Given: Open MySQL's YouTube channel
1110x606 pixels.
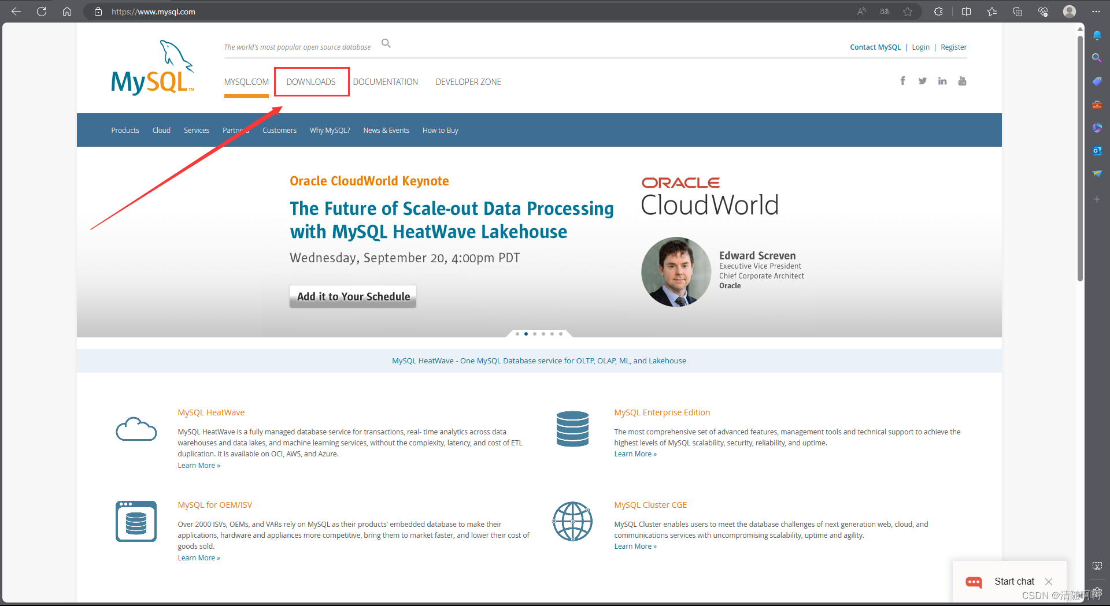Looking at the screenshot, I should [x=962, y=81].
